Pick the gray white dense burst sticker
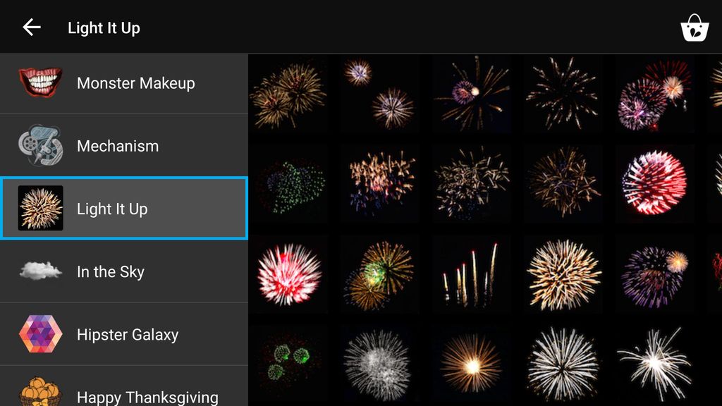Image resolution: width=722 pixels, height=406 pixels. click(380, 364)
